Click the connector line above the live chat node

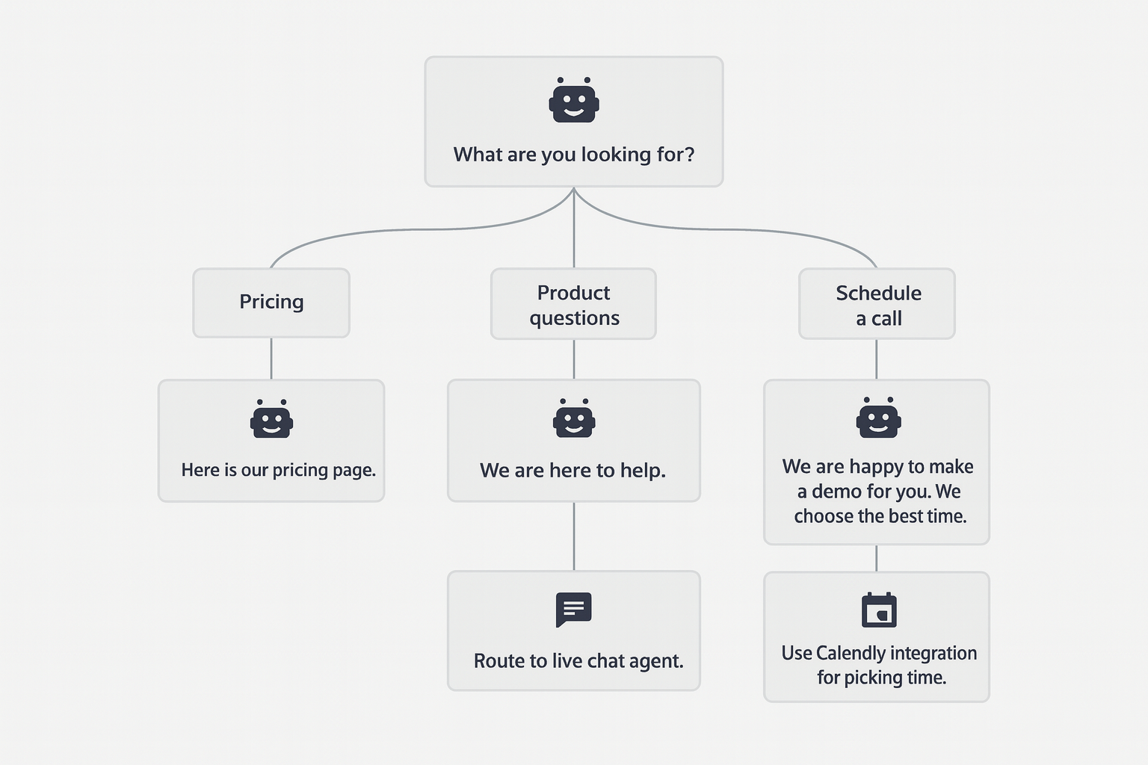[574, 536]
